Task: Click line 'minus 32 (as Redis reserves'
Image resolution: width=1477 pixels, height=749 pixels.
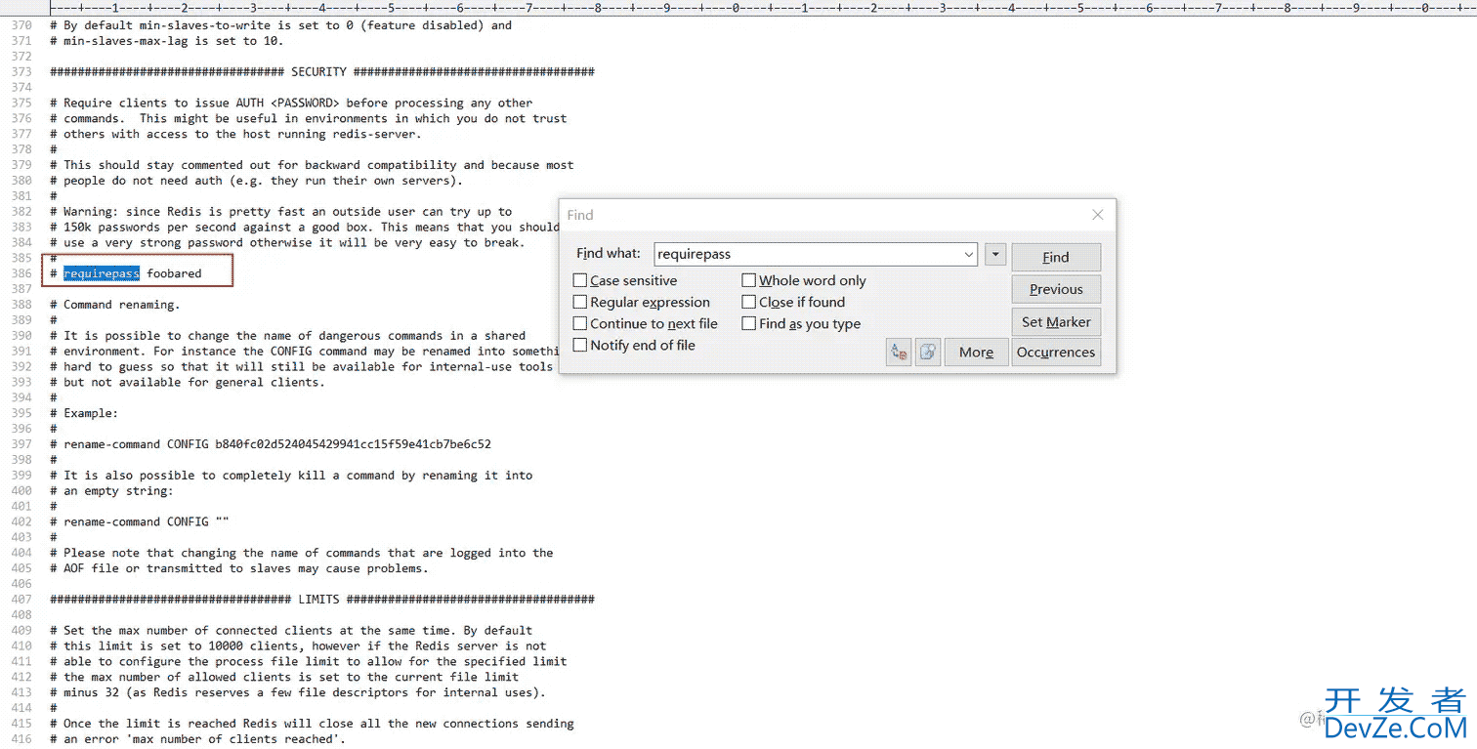Action: pyautogui.click(x=298, y=692)
